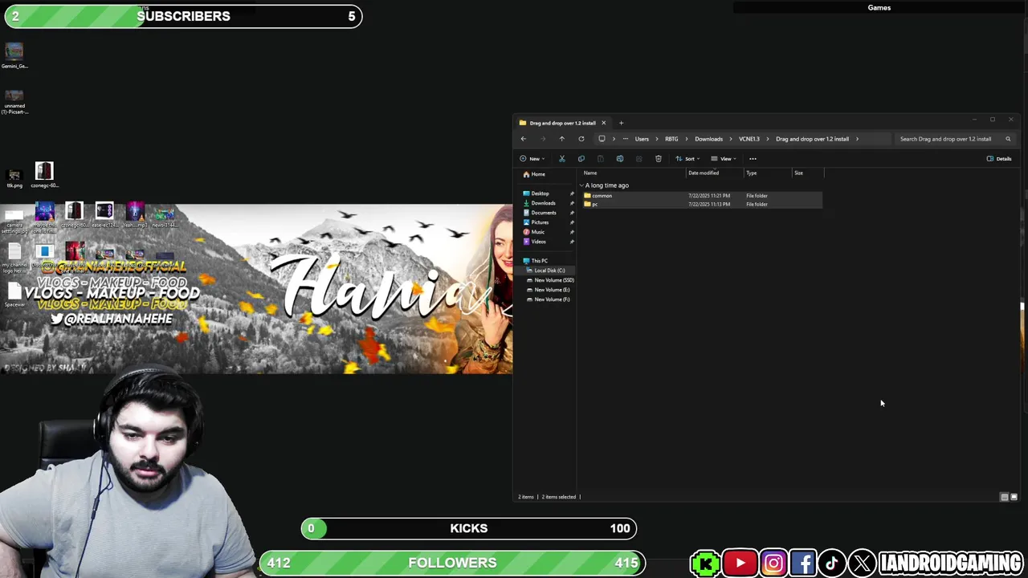1028x578 pixels.
Task: Open the View dropdown
Action: tap(724, 159)
